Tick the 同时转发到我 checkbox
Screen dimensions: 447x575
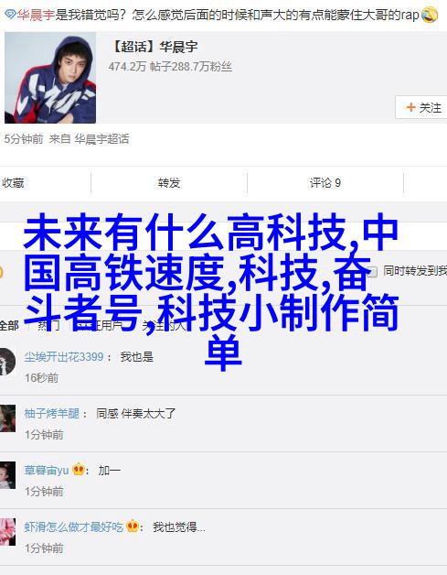(372, 271)
